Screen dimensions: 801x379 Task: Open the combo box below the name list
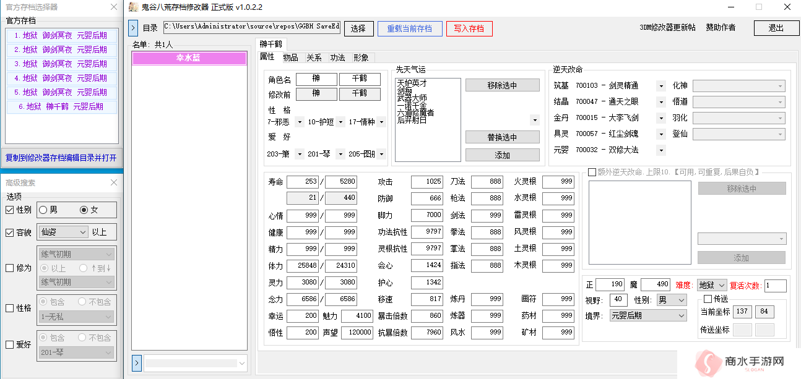click(x=196, y=364)
